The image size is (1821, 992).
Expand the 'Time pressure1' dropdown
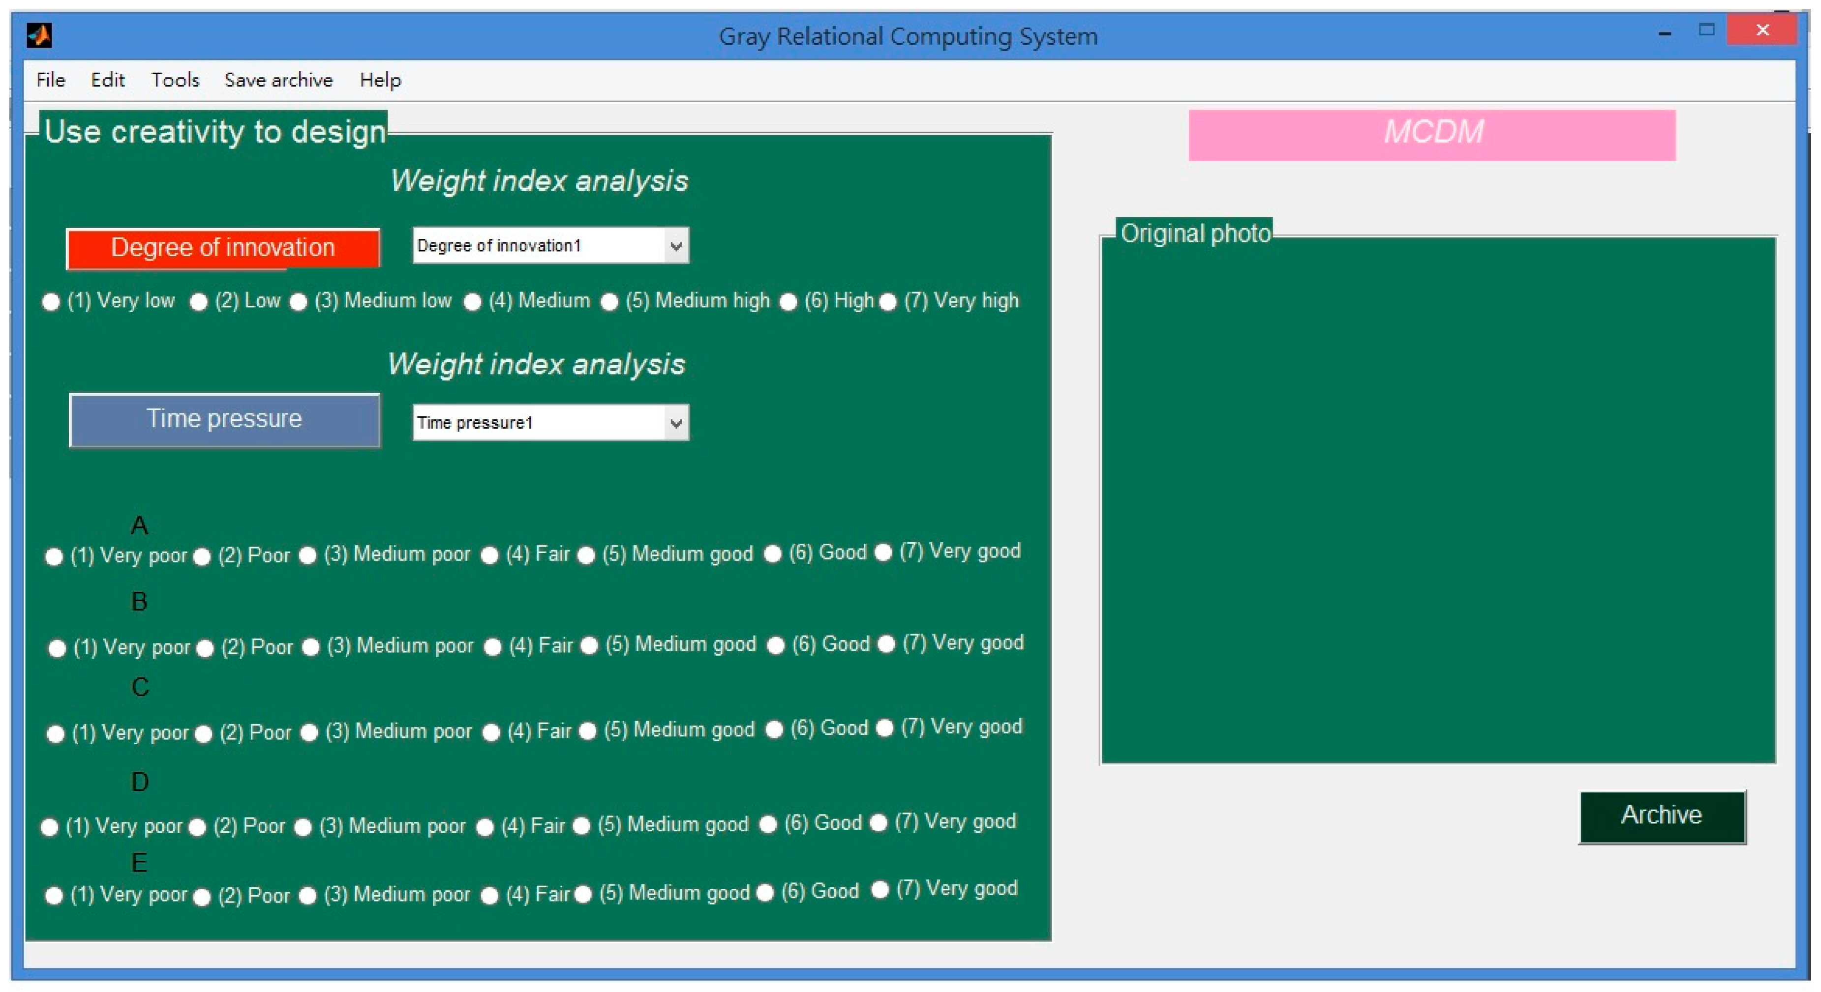point(676,423)
